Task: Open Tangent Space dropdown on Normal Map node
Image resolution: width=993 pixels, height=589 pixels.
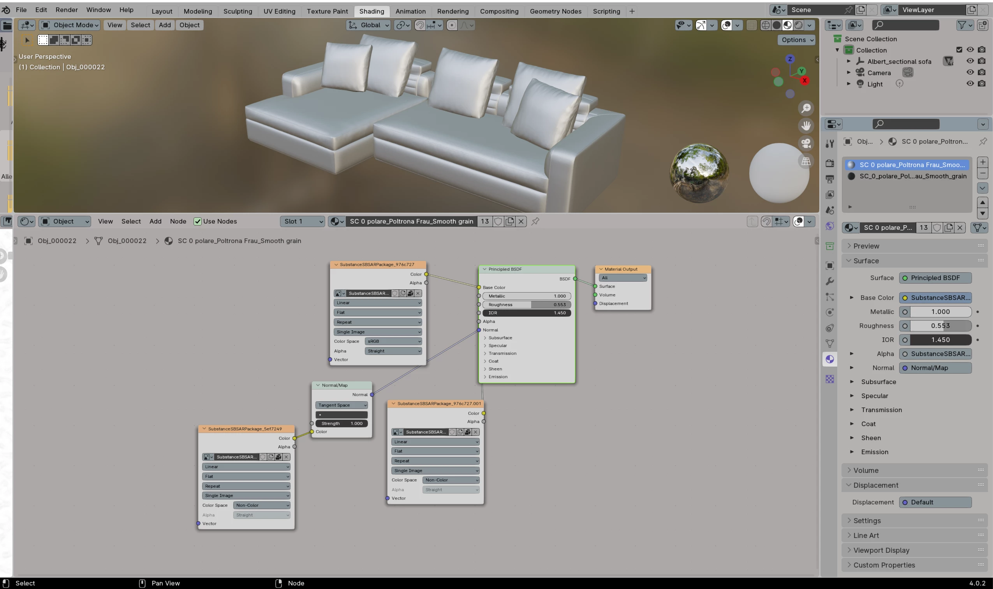Action: 341,405
